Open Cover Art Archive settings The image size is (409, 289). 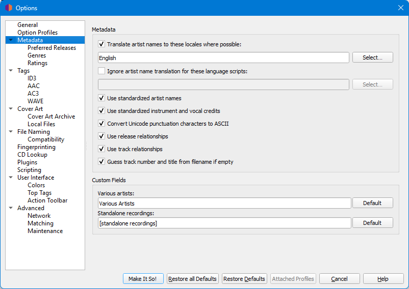point(52,117)
